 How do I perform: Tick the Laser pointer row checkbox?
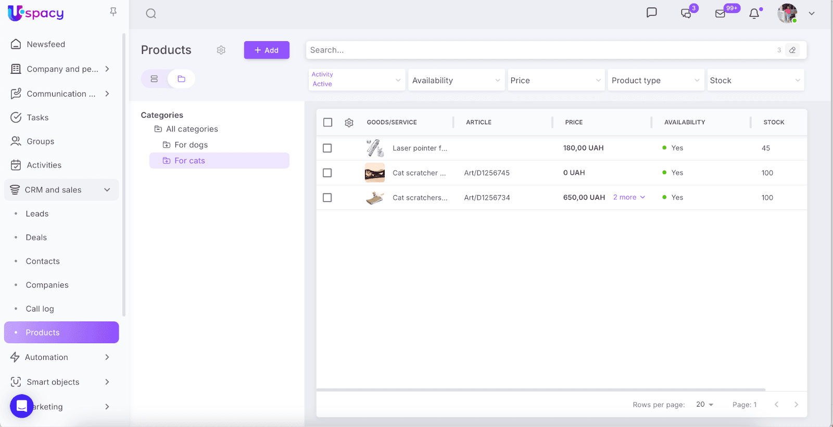[x=327, y=148]
